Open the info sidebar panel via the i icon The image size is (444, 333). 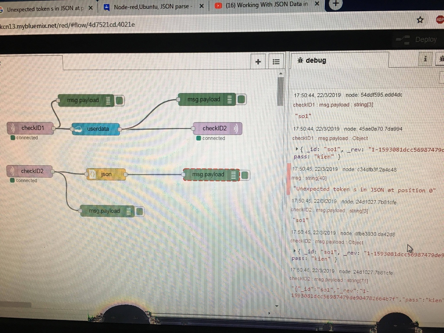(425, 59)
